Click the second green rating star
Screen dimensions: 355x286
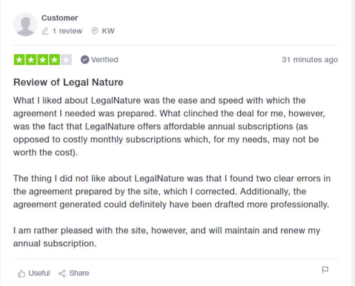[31, 60]
